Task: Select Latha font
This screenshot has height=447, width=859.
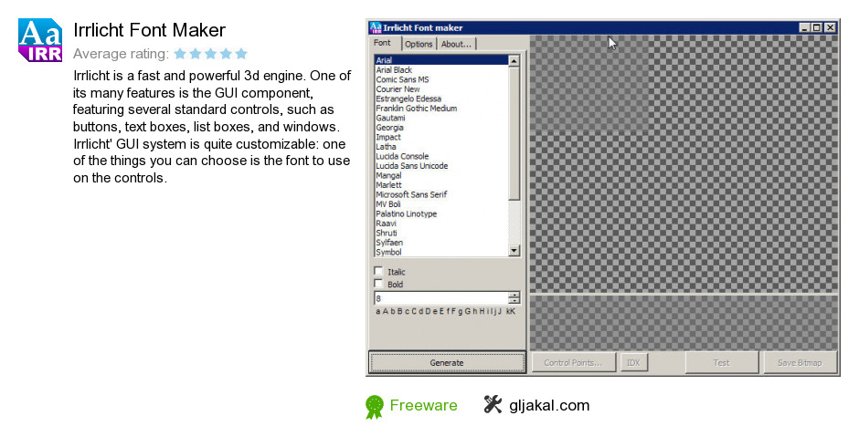Action: pyautogui.click(x=441, y=147)
